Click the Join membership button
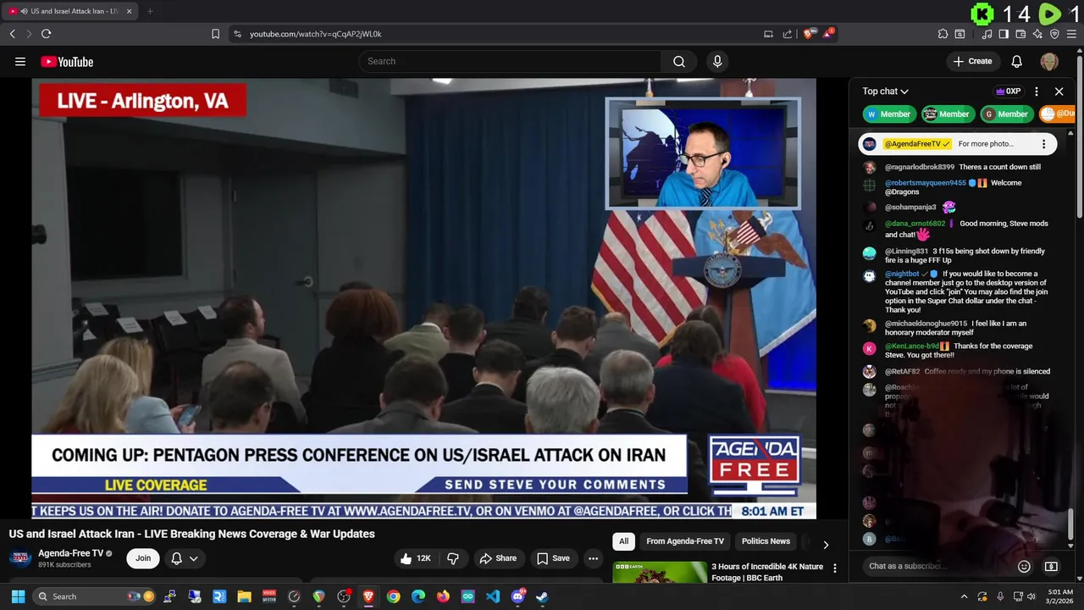This screenshot has width=1084, height=610. tap(143, 558)
